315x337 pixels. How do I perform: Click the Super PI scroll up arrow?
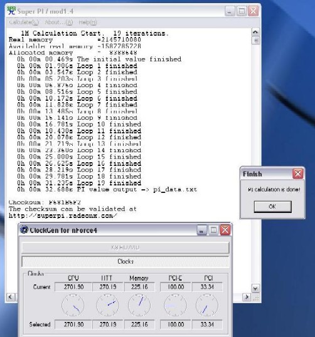(255, 32)
